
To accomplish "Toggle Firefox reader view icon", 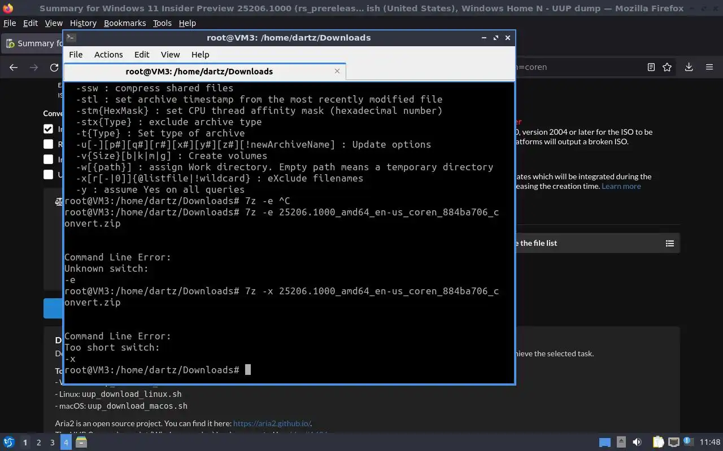I will 651,67.
